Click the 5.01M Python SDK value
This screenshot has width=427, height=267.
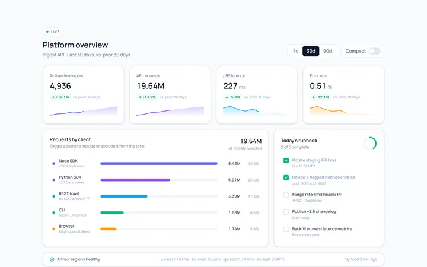coord(234,180)
